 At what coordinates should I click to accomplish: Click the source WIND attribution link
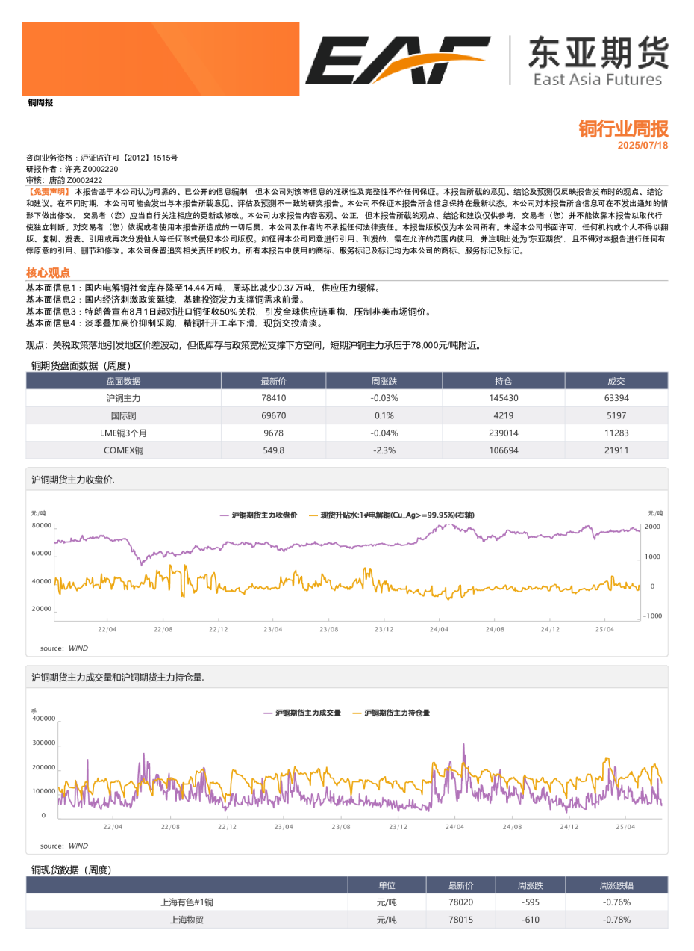61,648
